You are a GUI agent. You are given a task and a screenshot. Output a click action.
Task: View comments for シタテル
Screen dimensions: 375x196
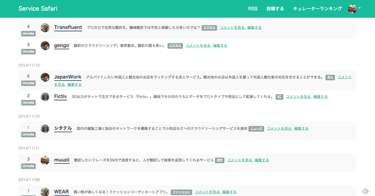280,129
